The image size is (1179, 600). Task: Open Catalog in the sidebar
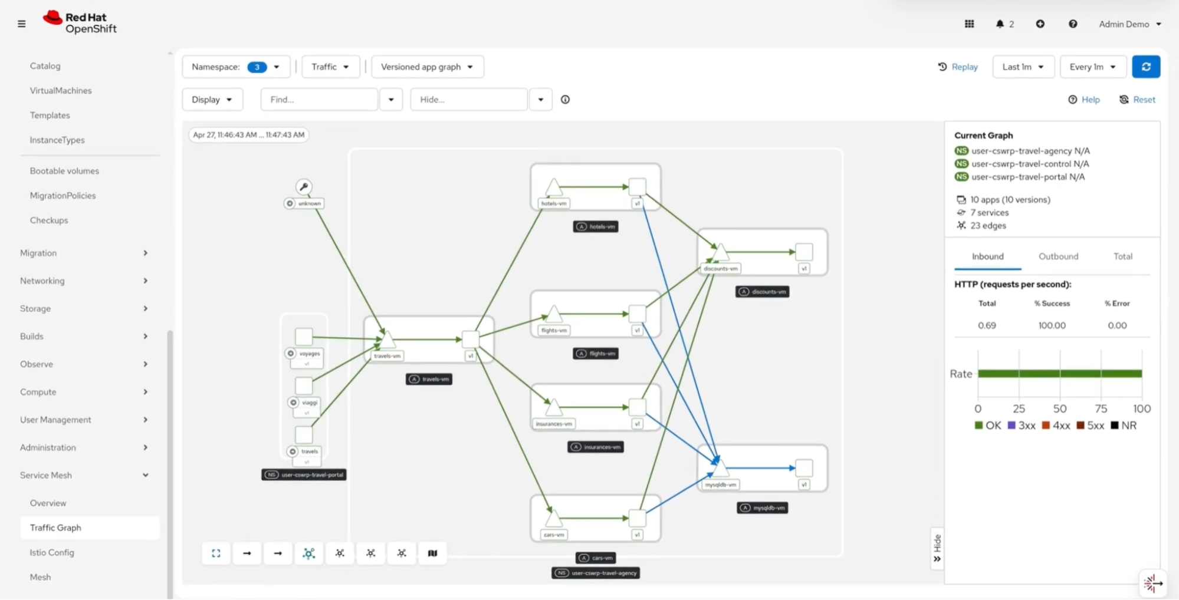45,65
